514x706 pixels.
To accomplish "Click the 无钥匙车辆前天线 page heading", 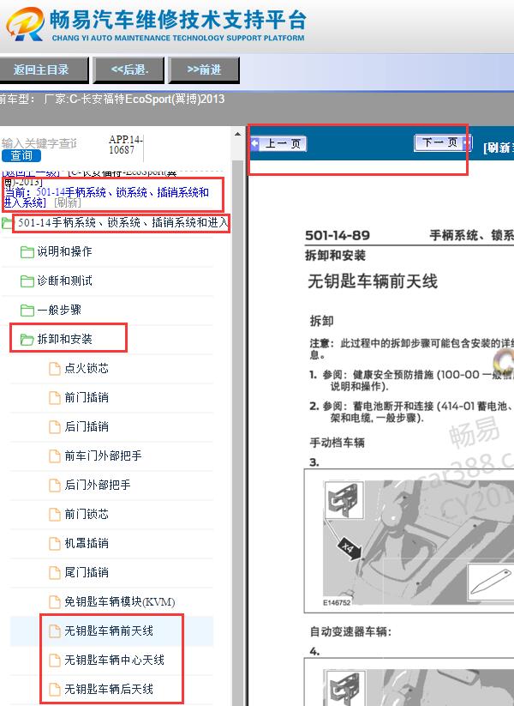I will (x=373, y=281).
